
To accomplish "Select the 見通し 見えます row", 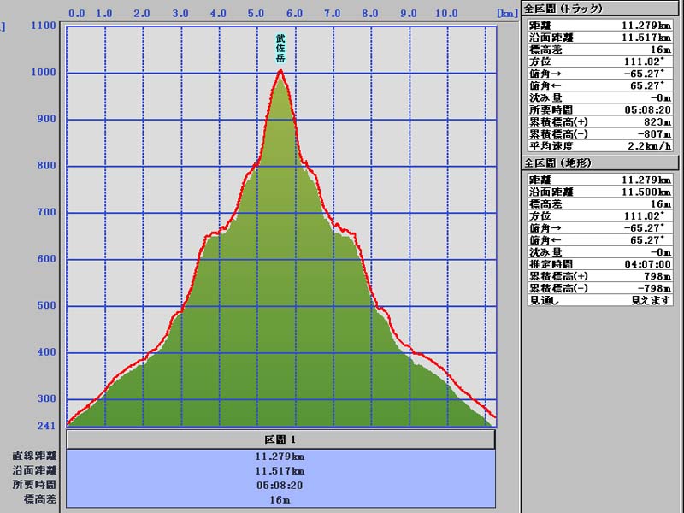I will point(598,300).
